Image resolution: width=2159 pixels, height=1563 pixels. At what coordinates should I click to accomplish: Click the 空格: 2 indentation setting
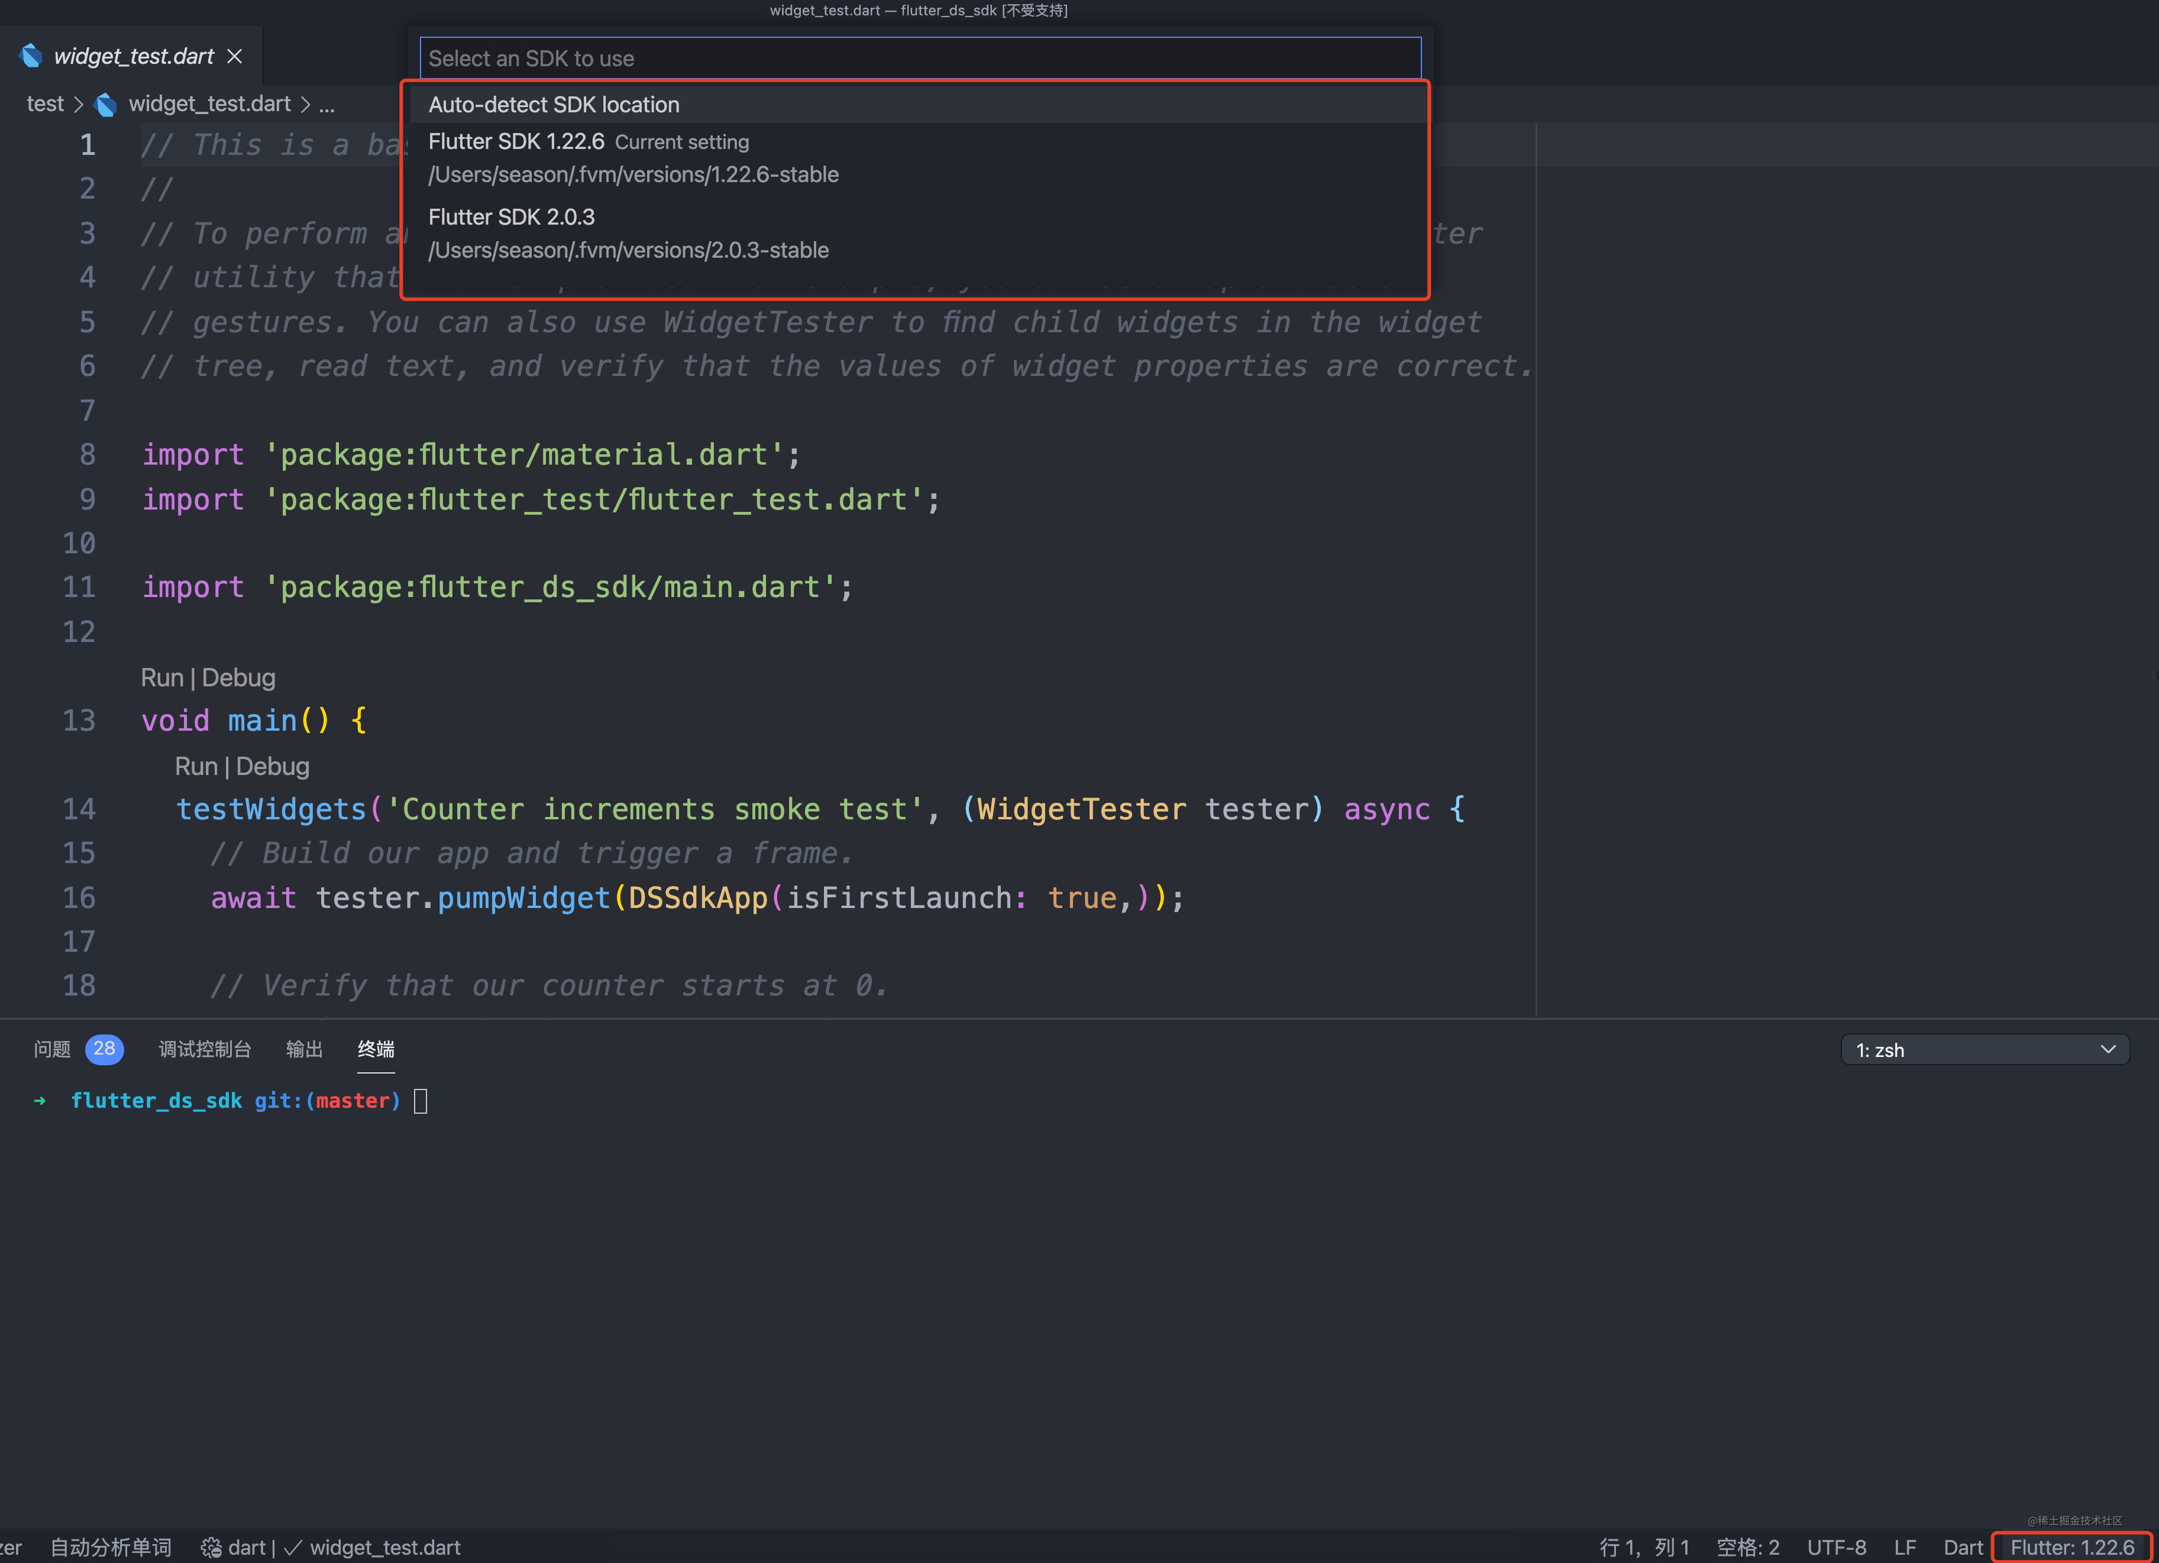pyautogui.click(x=1748, y=1548)
